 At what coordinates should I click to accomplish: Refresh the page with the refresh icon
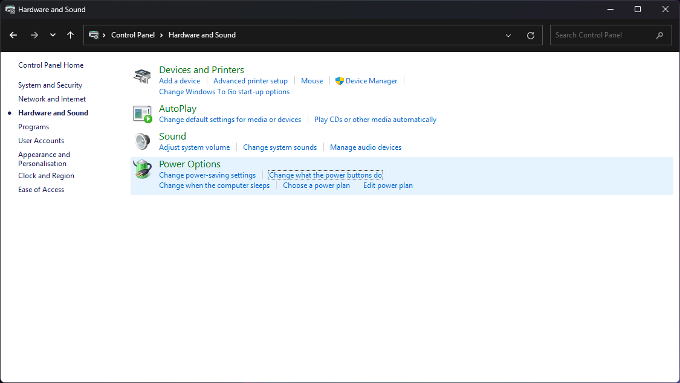pyautogui.click(x=531, y=35)
